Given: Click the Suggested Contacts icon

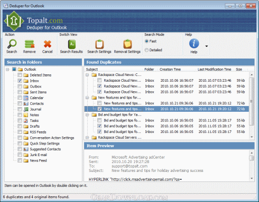Looking at the screenshot, I should coord(26,149).
